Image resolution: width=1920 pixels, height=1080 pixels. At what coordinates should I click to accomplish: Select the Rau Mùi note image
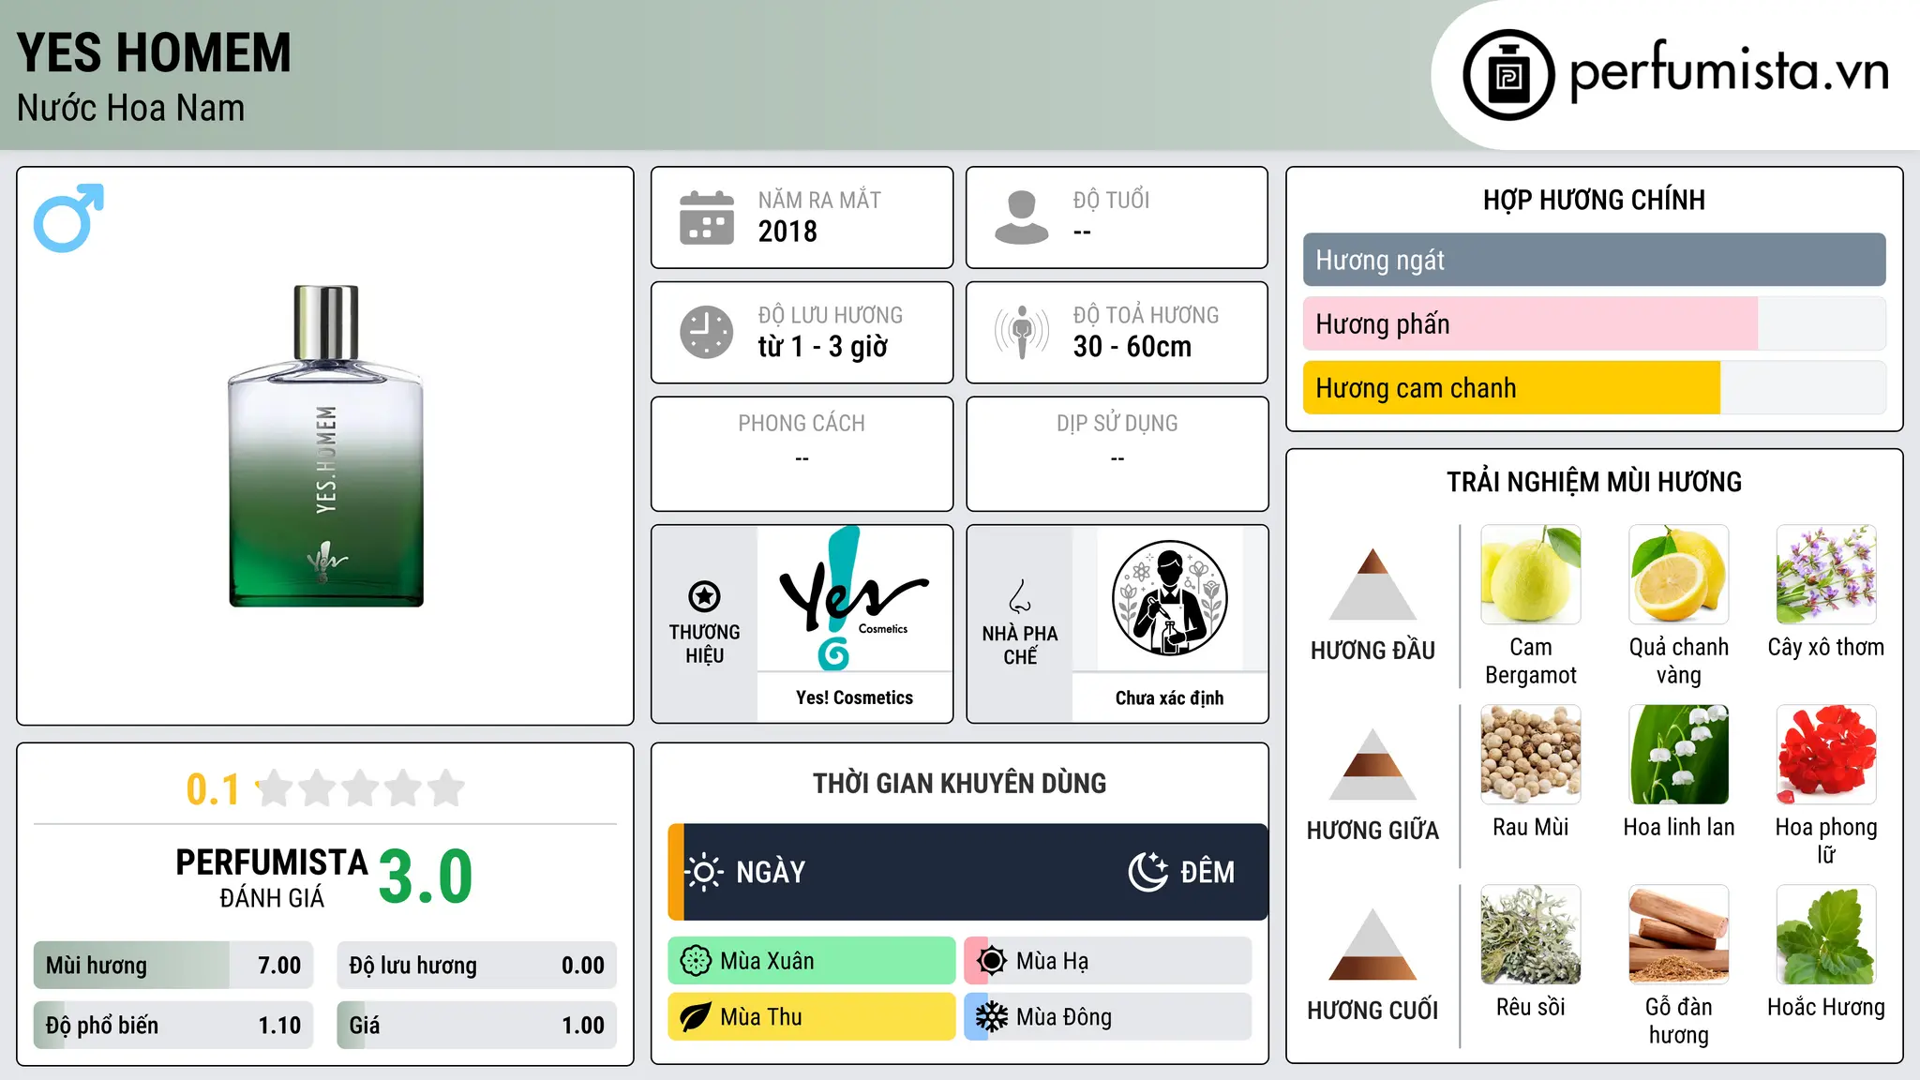(x=1531, y=755)
